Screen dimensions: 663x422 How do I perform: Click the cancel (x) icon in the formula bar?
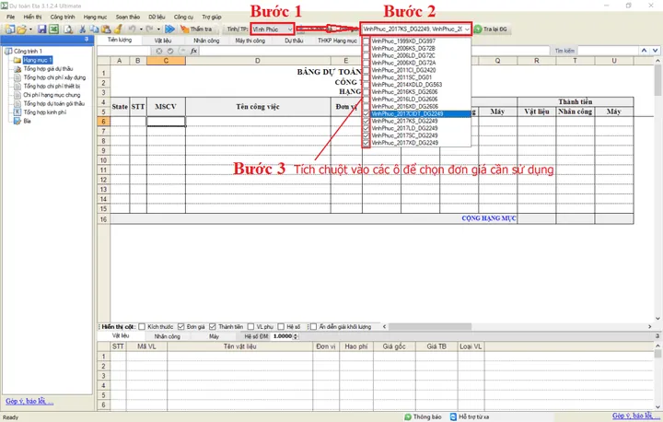point(159,51)
